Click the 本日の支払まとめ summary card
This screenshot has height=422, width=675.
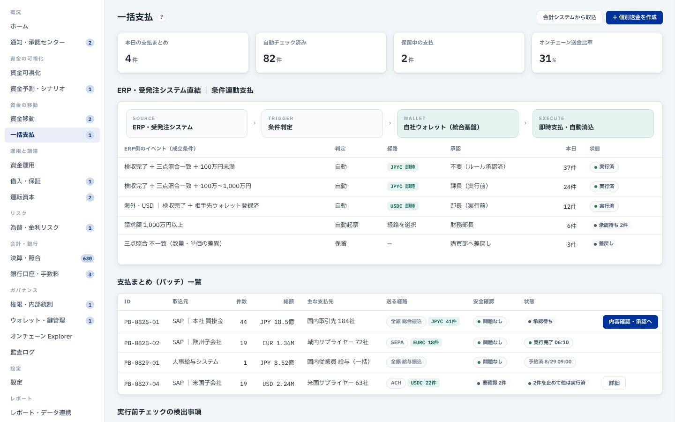[183, 53]
